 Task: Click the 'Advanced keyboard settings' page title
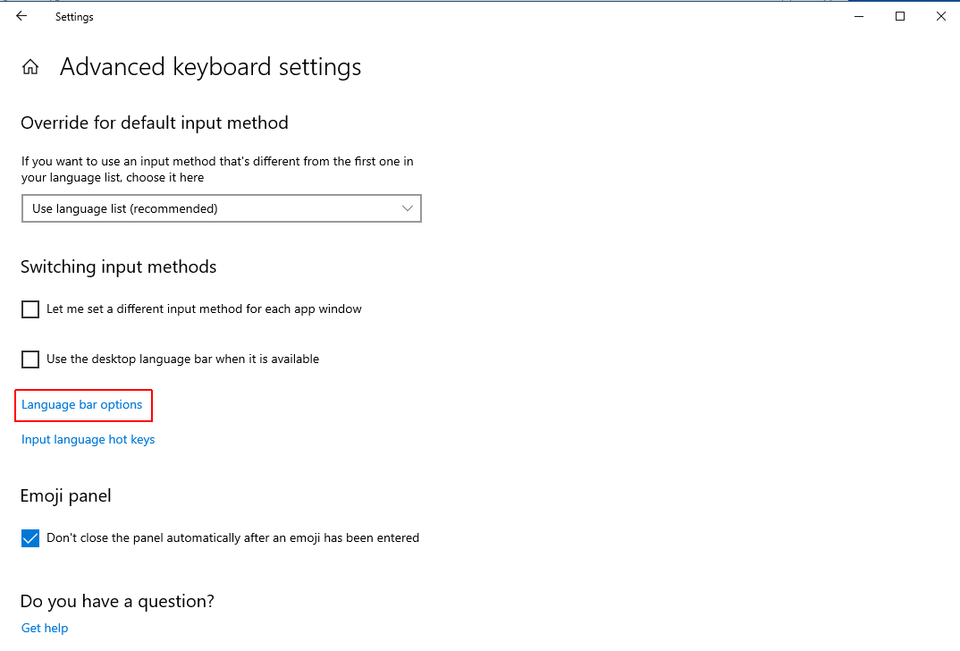(211, 67)
